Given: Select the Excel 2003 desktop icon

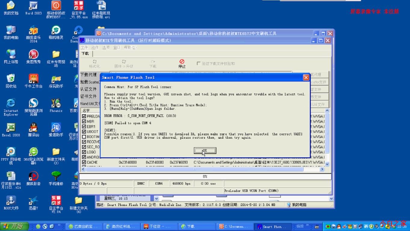Looking at the screenshot, I should 11,130.
